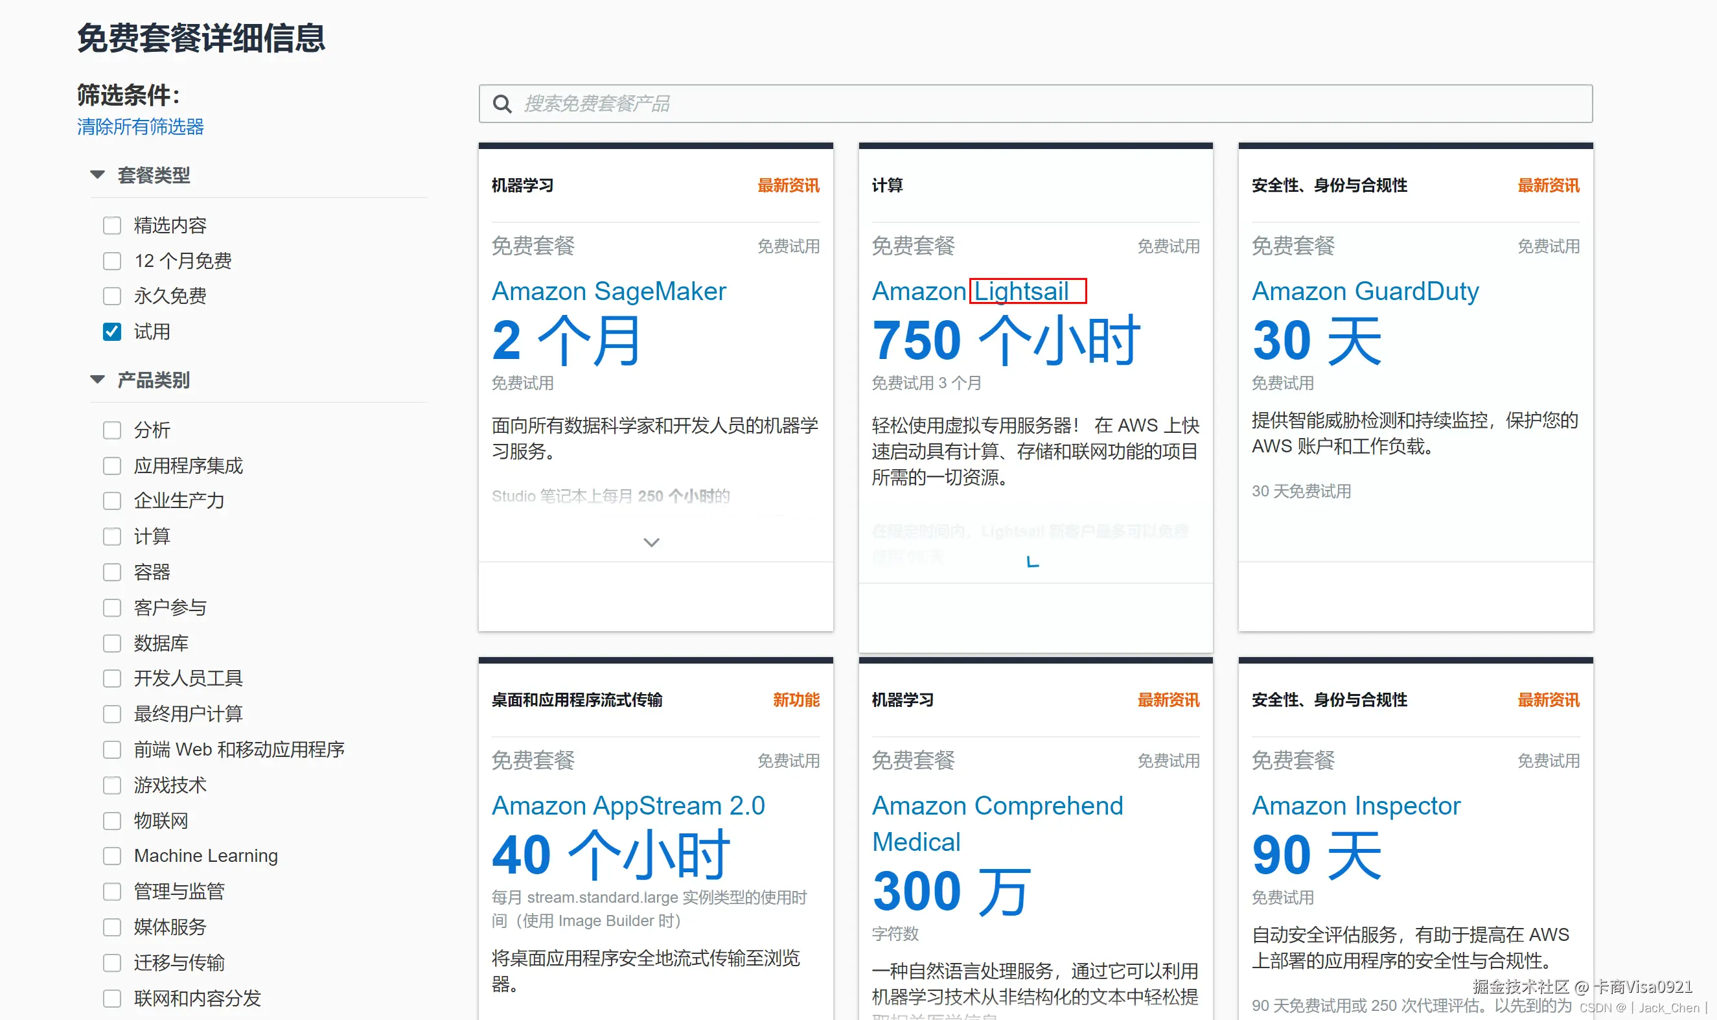The image size is (1717, 1020).
Task: Collapse the 套餐类型 filter section
Action: pyautogui.click(x=98, y=175)
